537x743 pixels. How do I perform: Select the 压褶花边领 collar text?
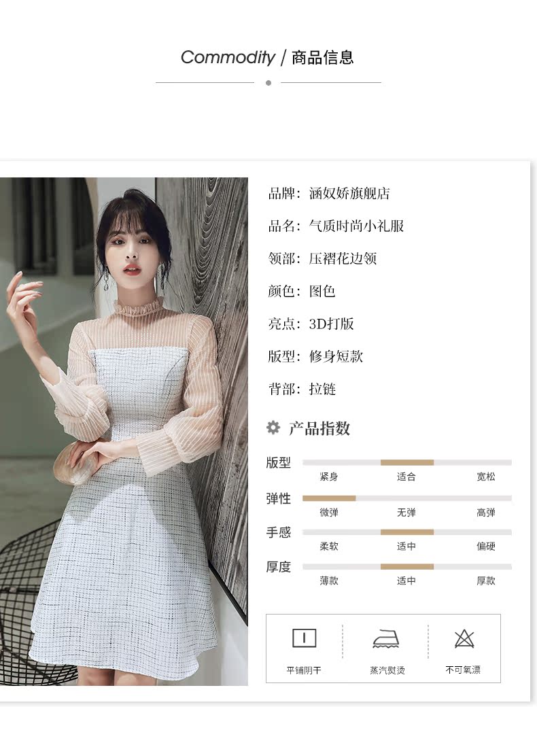click(x=343, y=259)
